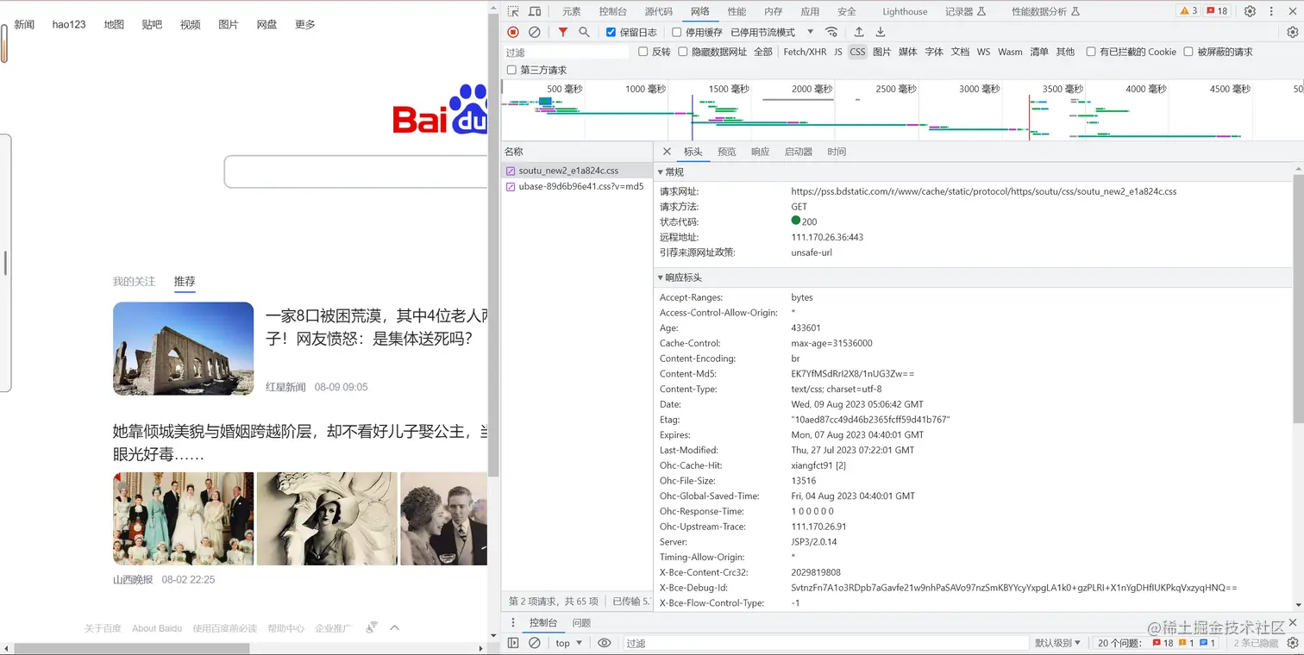Click the Baidu search input box

point(356,172)
